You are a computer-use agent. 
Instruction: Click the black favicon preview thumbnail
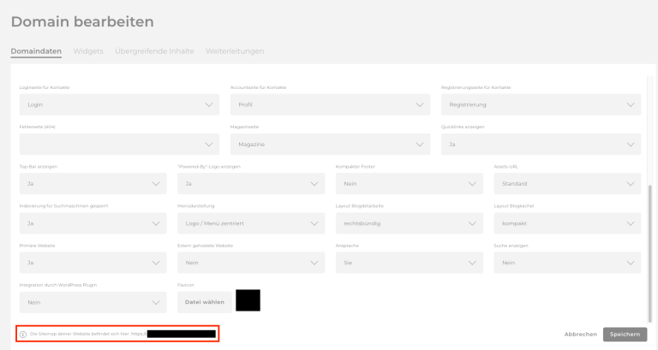pyautogui.click(x=248, y=301)
